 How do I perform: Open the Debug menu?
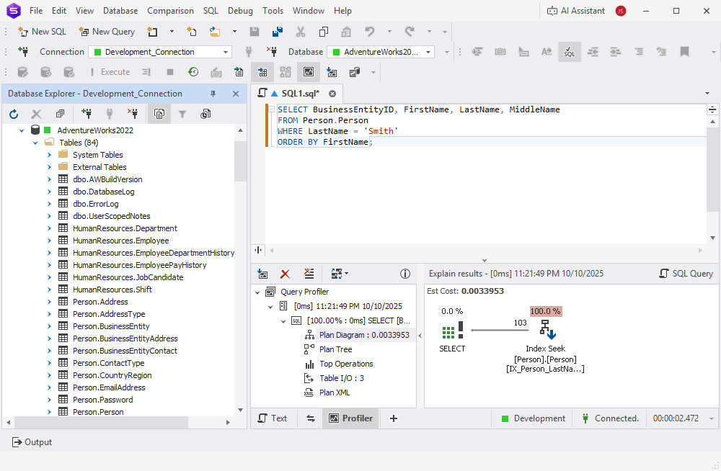click(240, 11)
